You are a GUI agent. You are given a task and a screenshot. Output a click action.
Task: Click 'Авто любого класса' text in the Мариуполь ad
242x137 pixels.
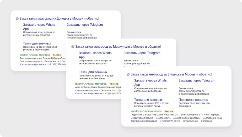coord(86,87)
